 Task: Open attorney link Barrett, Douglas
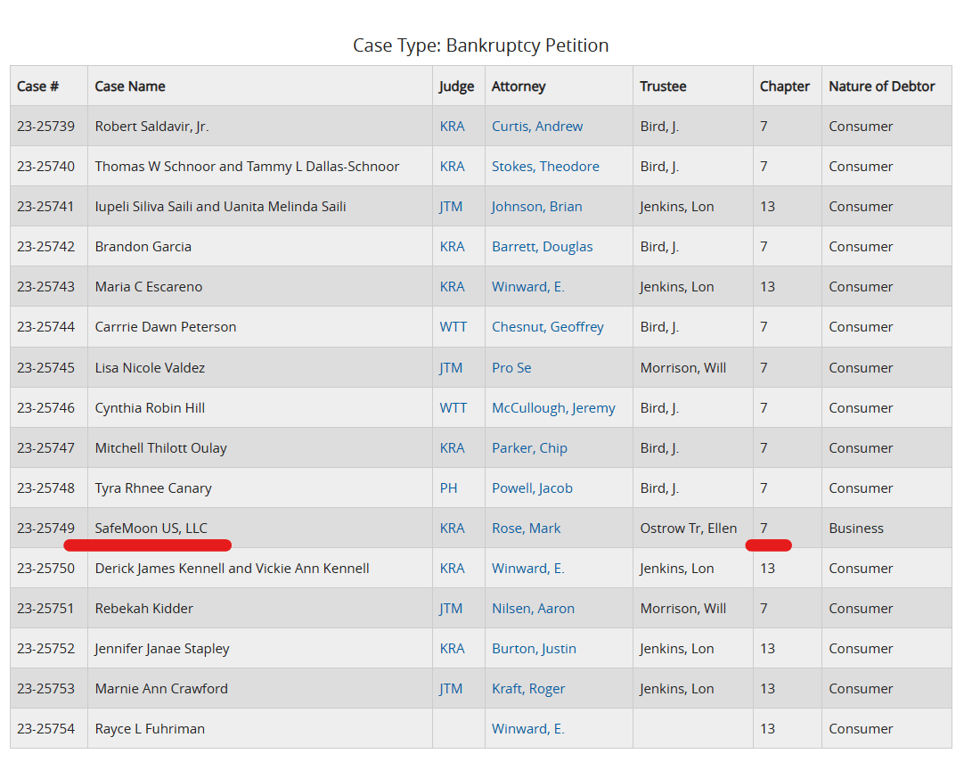(542, 247)
